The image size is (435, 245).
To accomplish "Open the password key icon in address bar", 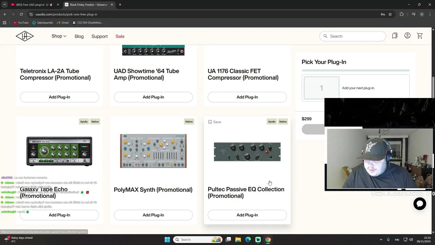I will [383, 14].
